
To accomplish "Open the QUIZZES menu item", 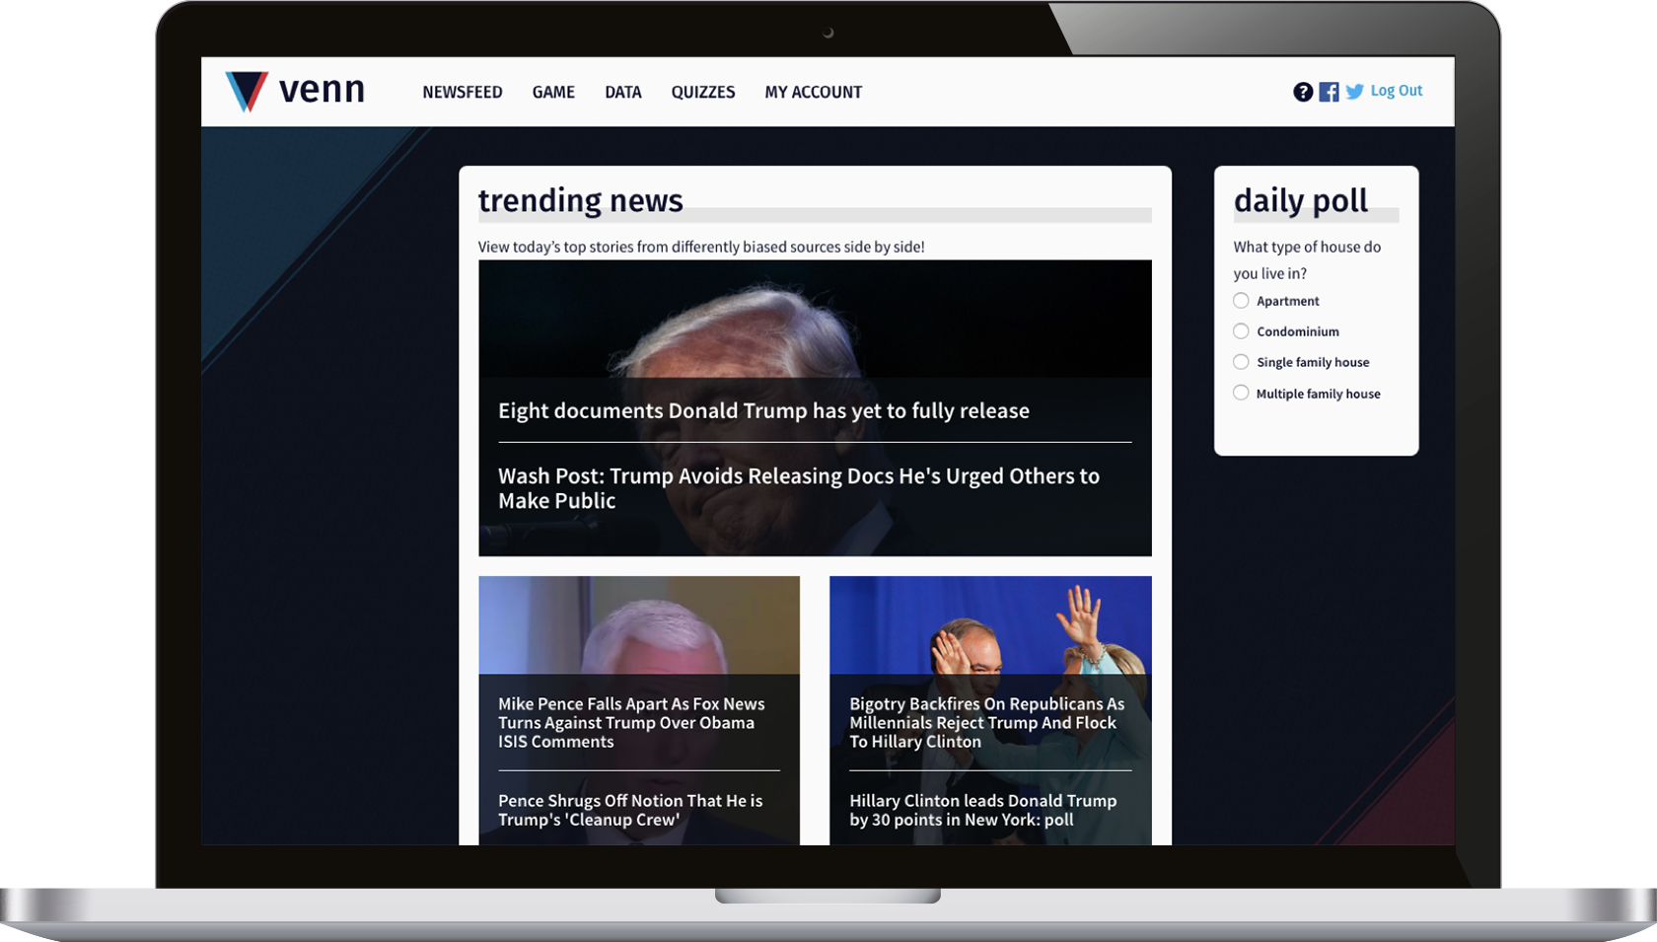I will tap(703, 92).
